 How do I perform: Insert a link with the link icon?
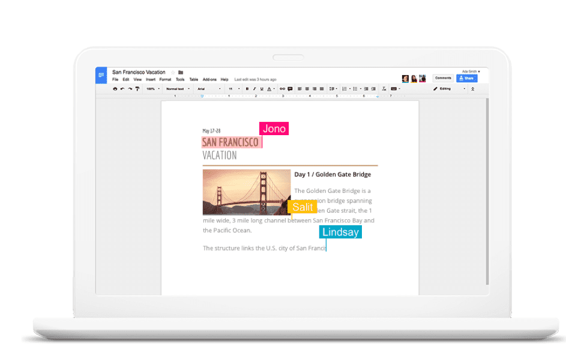[x=282, y=89]
